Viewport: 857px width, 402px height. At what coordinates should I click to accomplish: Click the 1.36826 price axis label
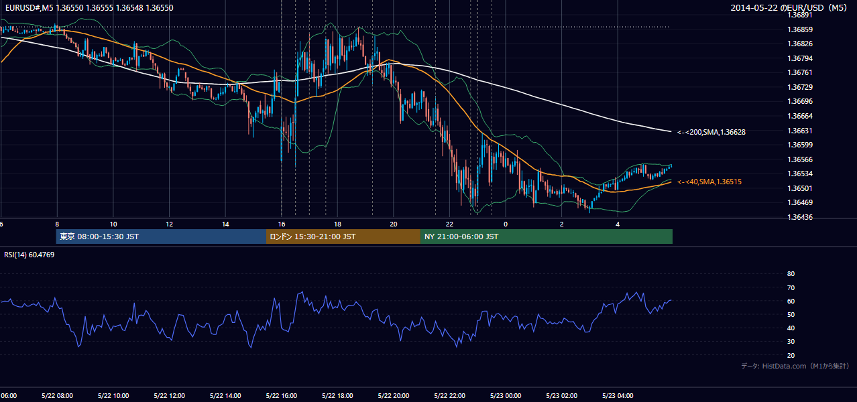tap(799, 44)
